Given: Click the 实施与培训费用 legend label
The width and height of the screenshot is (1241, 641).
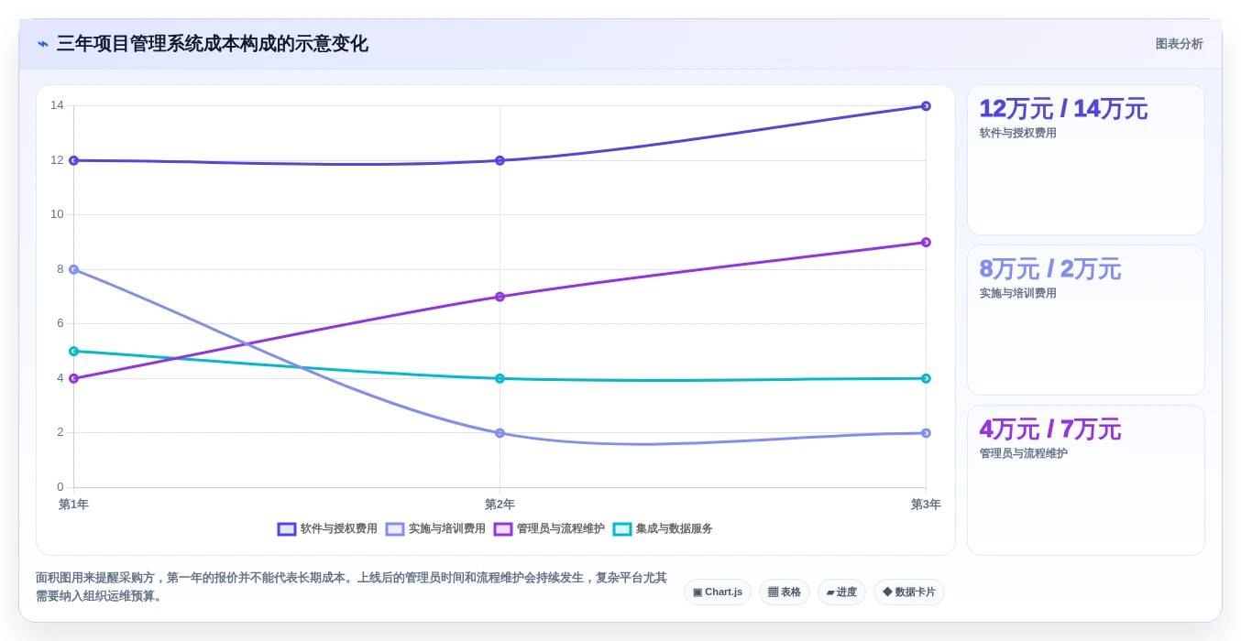Looking at the screenshot, I should [x=447, y=529].
